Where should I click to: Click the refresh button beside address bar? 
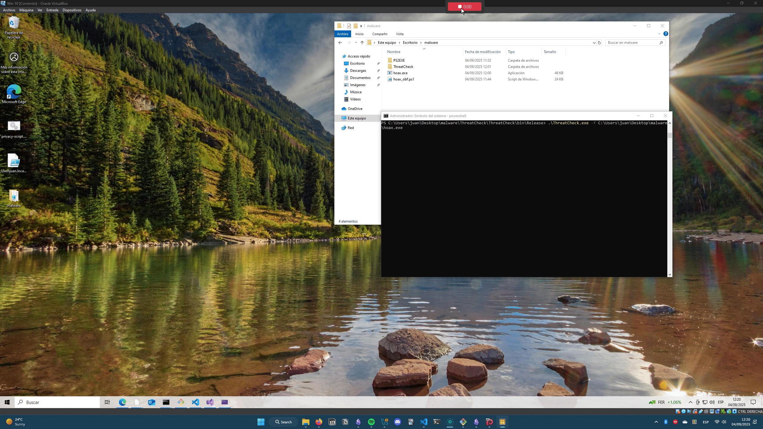click(x=599, y=43)
